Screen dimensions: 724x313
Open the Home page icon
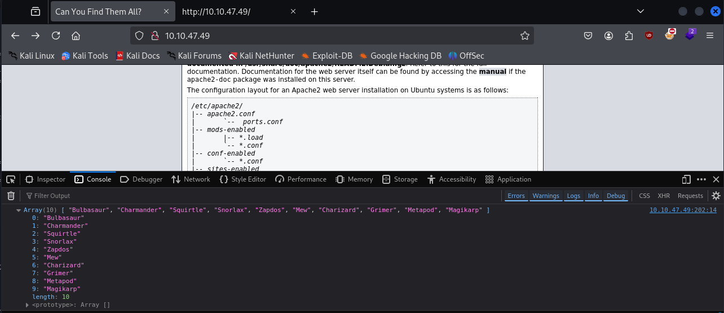(x=76, y=36)
